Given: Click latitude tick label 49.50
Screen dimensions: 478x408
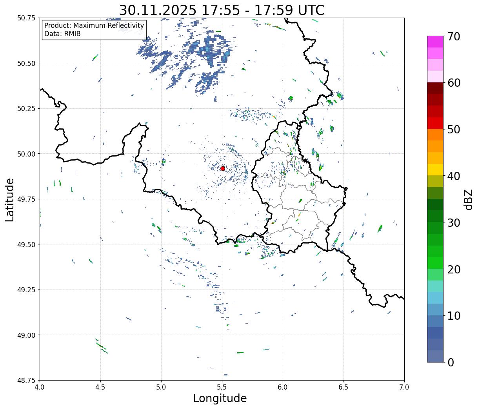Looking at the screenshot, I should (x=27, y=244).
